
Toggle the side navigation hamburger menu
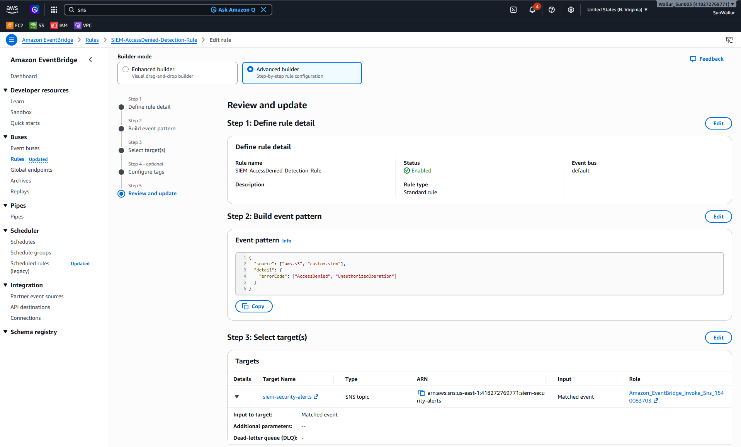12,40
